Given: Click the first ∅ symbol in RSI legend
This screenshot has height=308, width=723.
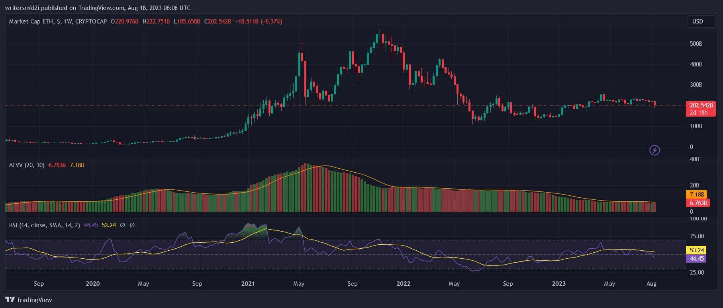Looking at the screenshot, I should tap(123, 225).
